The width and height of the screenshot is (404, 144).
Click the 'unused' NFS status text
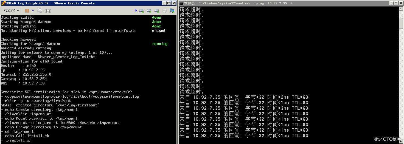(158, 30)
